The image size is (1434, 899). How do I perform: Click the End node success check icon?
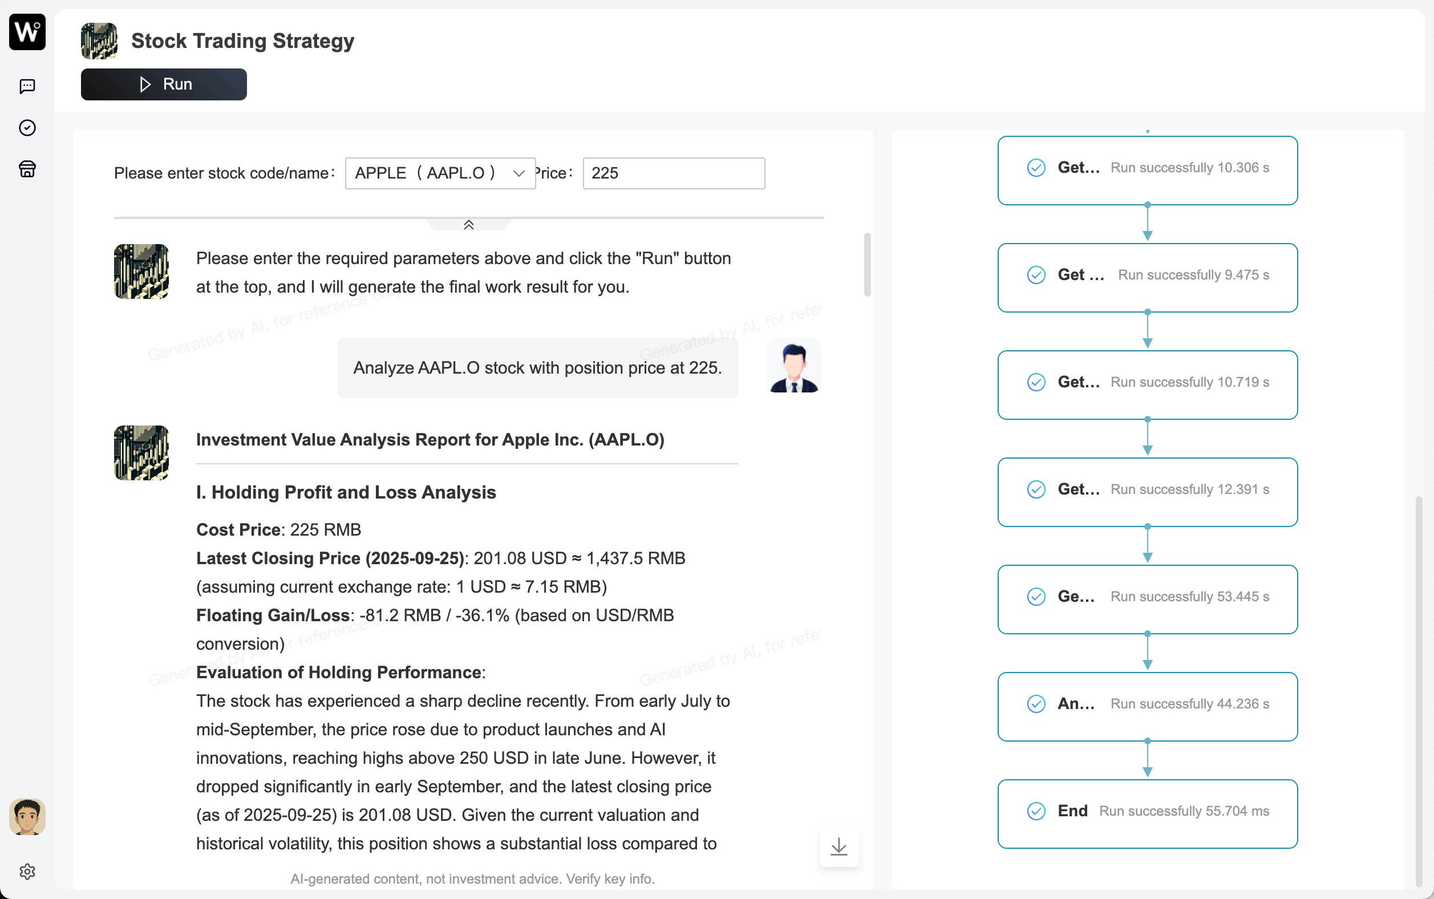pos(1036,811)
